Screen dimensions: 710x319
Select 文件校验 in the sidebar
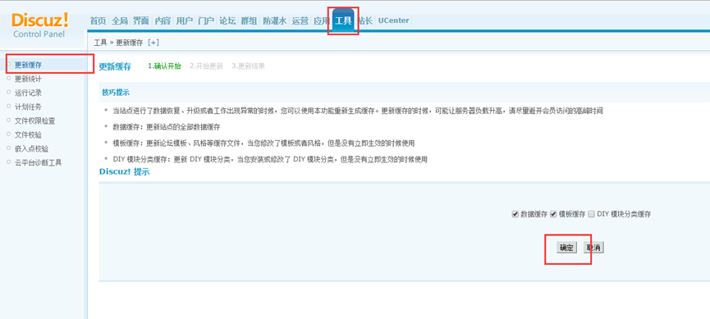coord(28,134)
